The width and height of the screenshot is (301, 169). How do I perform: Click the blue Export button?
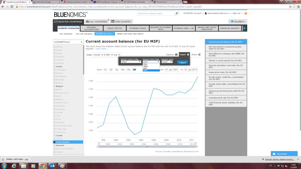(x=183, y=62)
